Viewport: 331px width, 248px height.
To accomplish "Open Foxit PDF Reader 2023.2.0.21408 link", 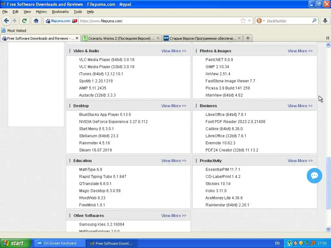I will coord(235,122).
